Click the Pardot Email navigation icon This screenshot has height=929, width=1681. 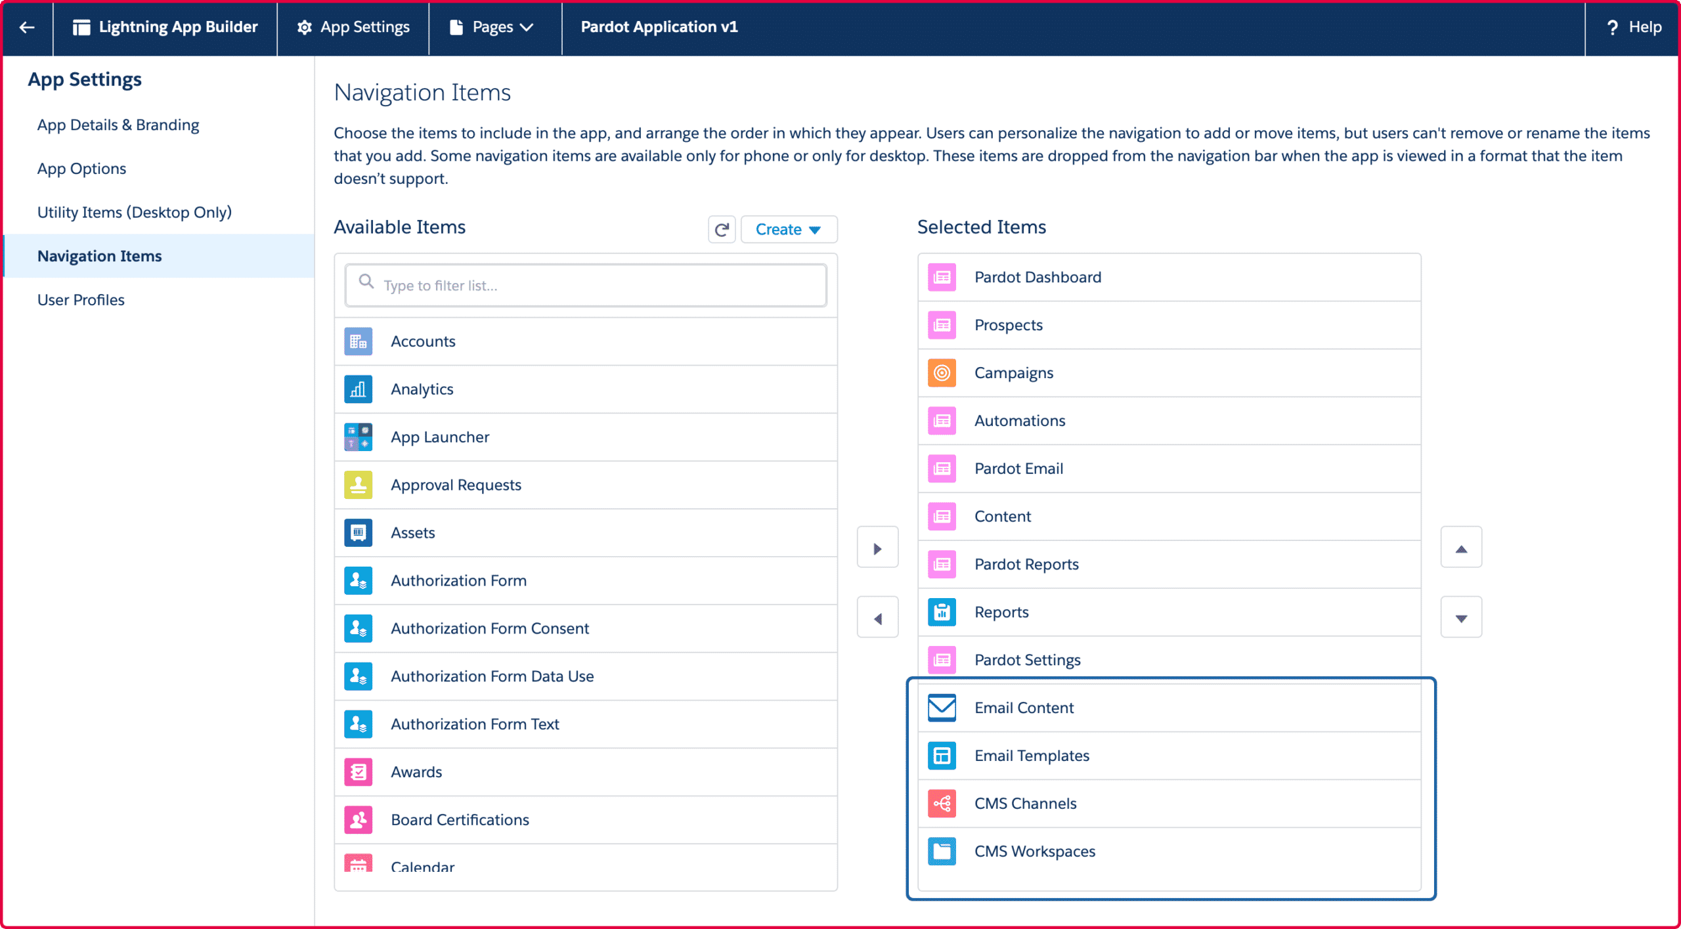pyautogui.click(x=940, y=468)
